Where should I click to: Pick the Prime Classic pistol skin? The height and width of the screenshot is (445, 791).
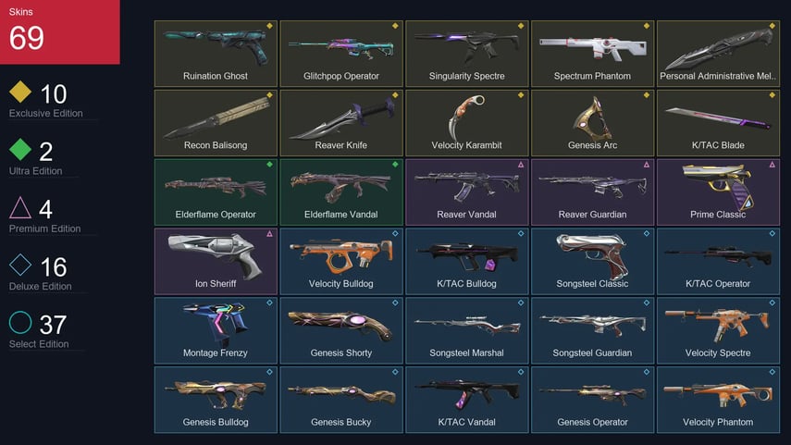(x=718, y=192)
